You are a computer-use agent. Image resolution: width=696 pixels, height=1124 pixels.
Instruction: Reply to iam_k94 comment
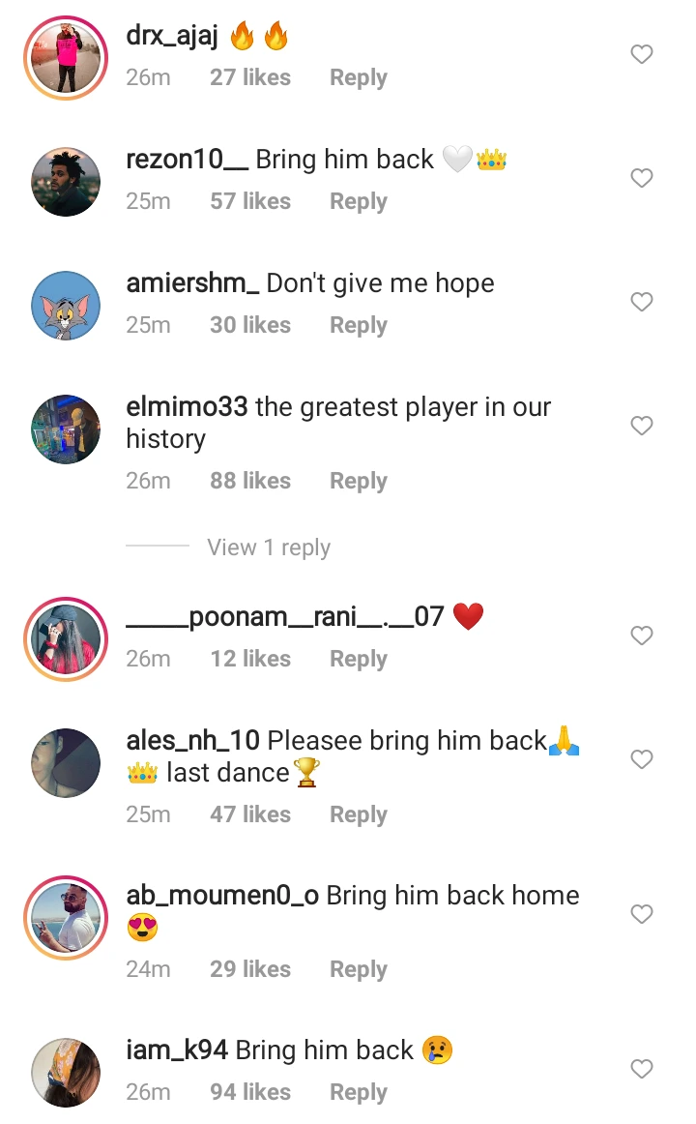pyautogui.click(x=358, y=1092)
